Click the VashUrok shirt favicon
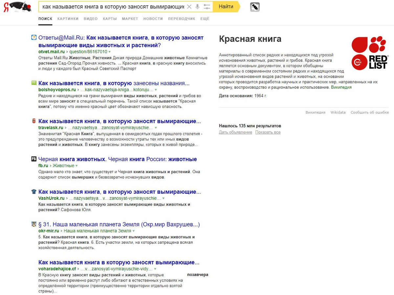394x295 pixels. pos(34,192)
